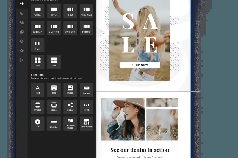Add a Text Wrap Image element
Viewport: 238px width, 158px height.
coord(70,124)
